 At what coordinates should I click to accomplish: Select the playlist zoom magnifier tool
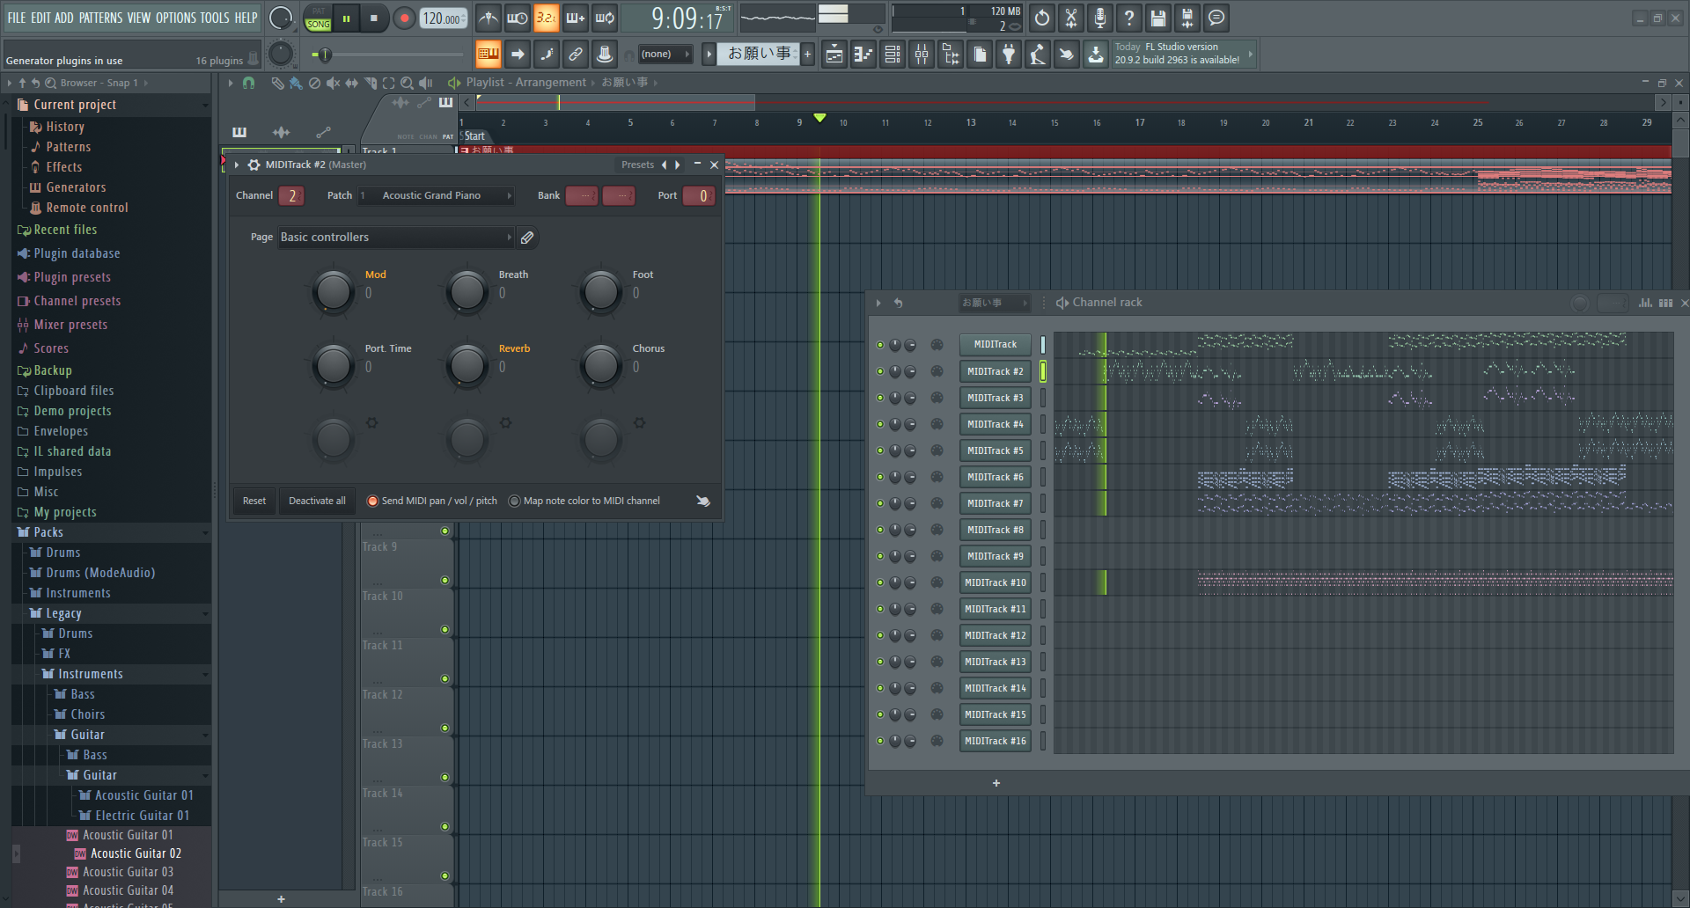point(407,83)
